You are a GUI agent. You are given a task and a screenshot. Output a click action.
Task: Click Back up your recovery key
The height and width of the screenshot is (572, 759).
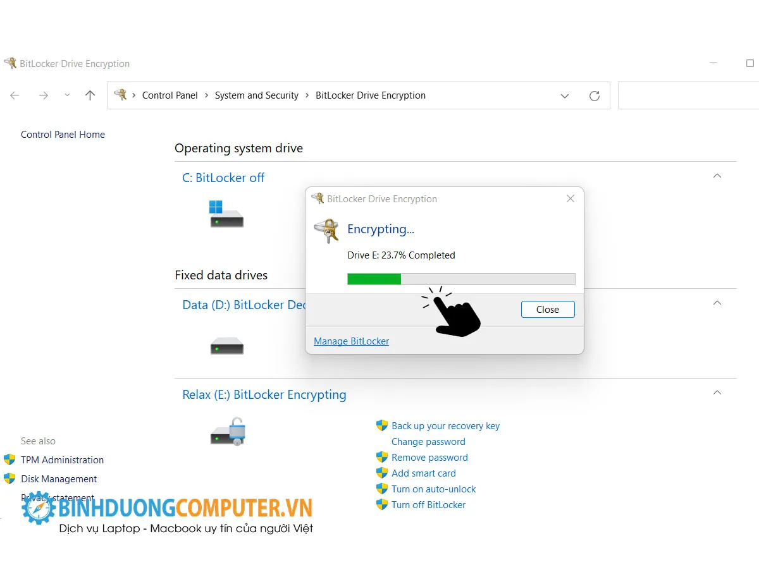(x=445, y=426)
